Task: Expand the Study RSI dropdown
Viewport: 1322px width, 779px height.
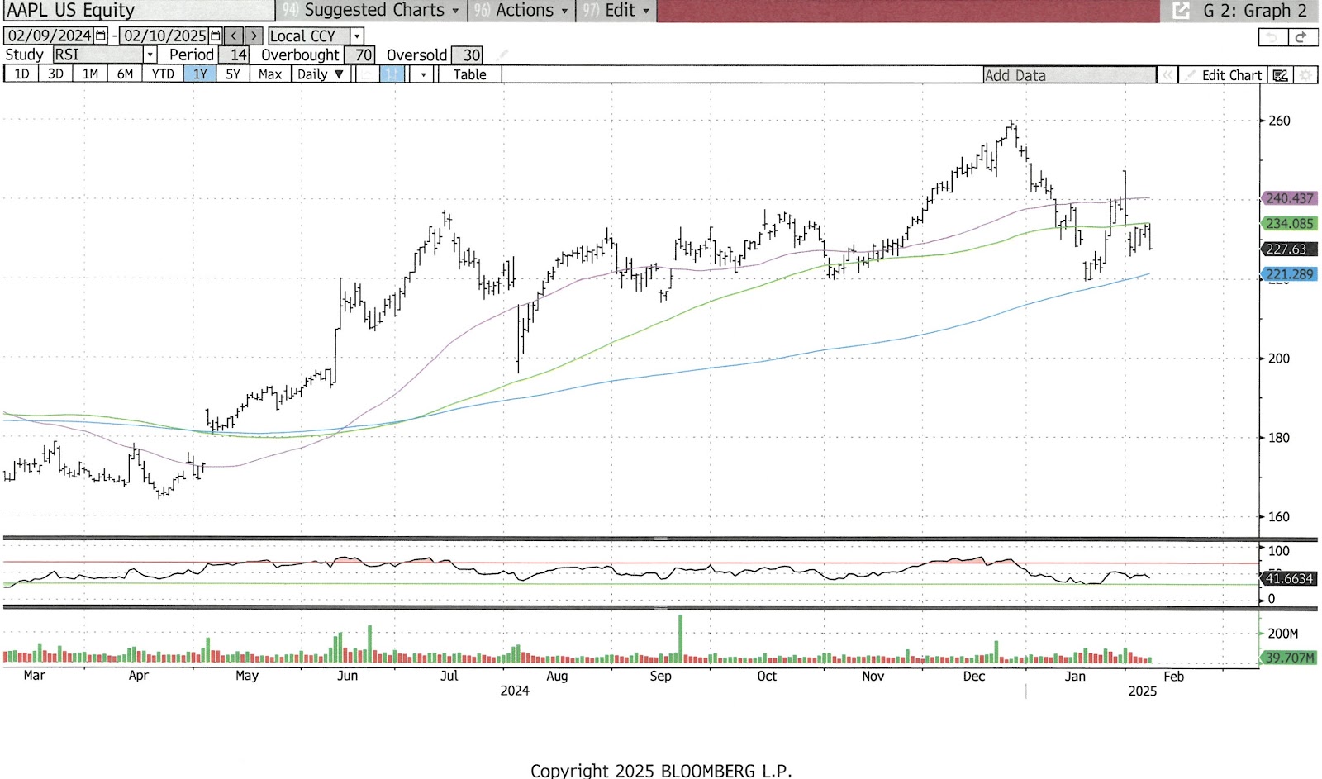Action: tap(150, 55)
